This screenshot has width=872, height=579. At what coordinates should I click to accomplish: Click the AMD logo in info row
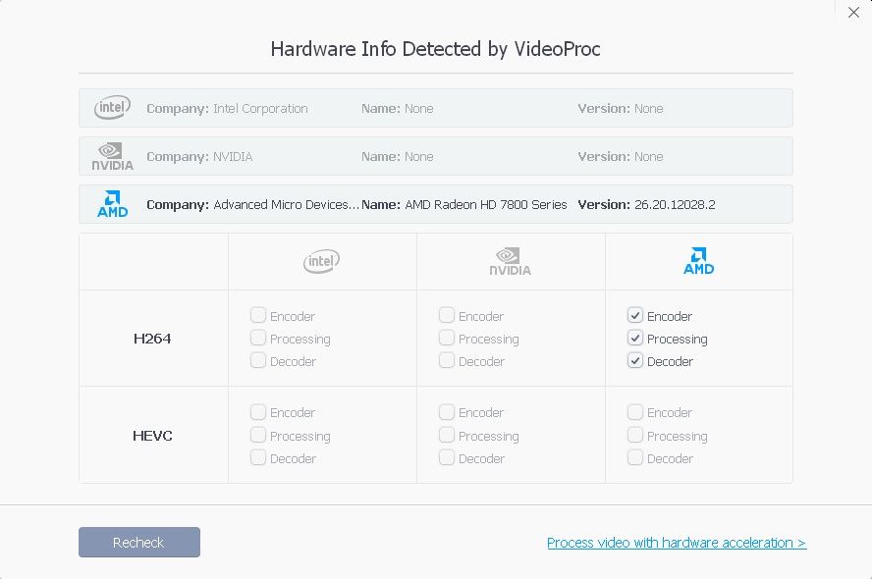tap(112, 204)
